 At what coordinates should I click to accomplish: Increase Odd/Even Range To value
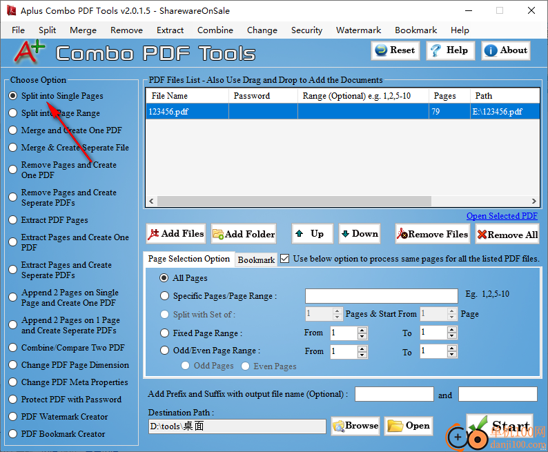pos(452,348)
